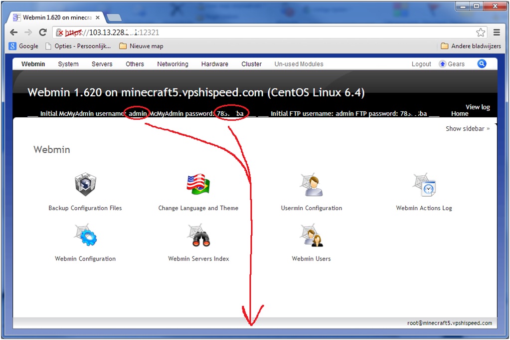Open Andere bladwijzers bookmarks folder

click(471, 46)
